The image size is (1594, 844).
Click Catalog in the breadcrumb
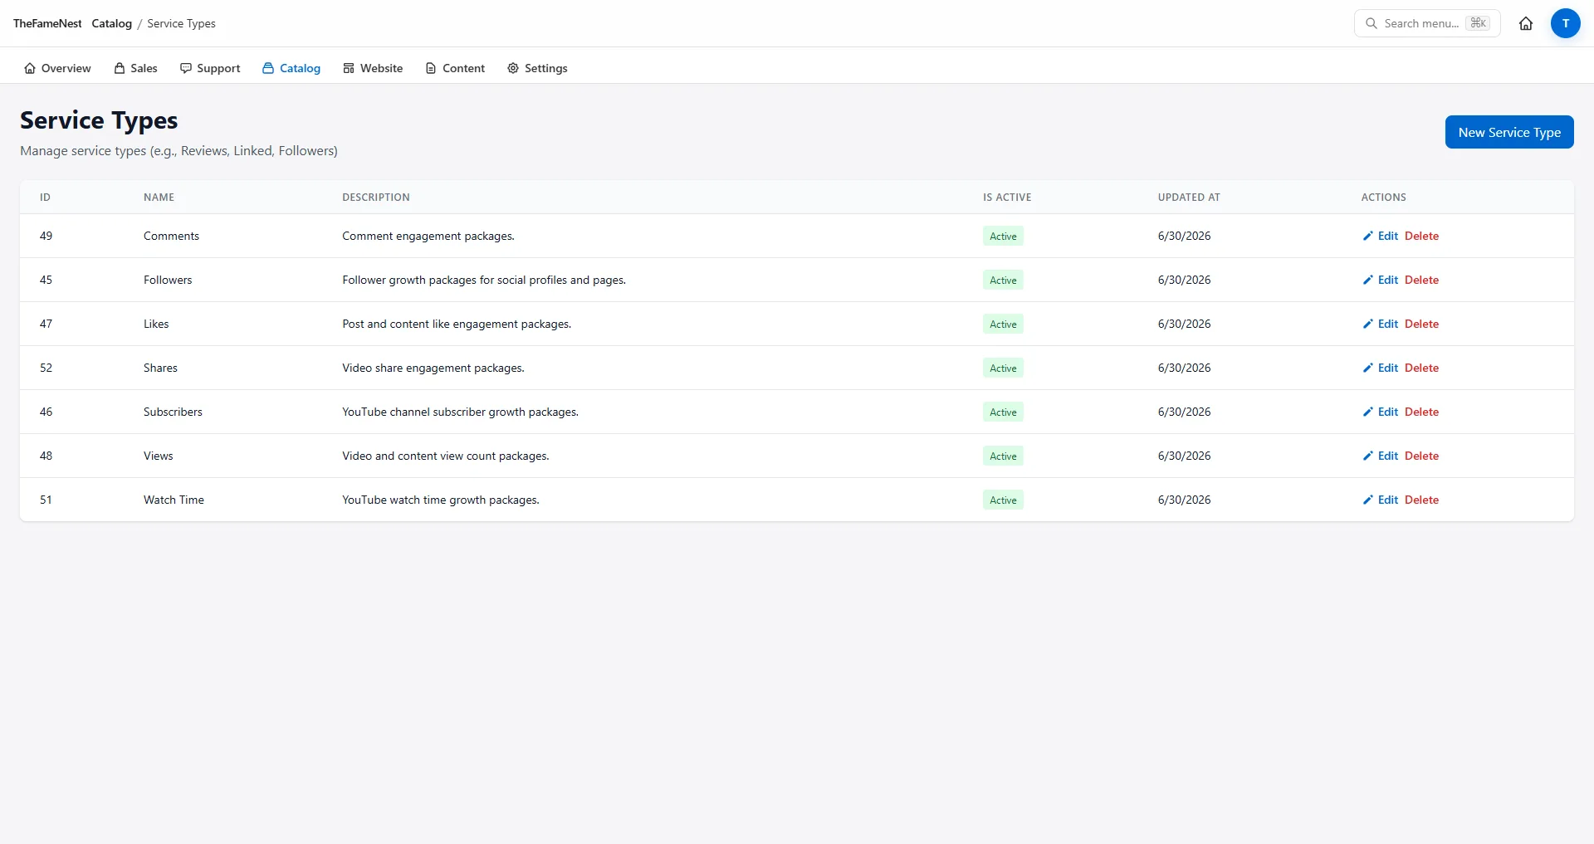click(111, 23)
